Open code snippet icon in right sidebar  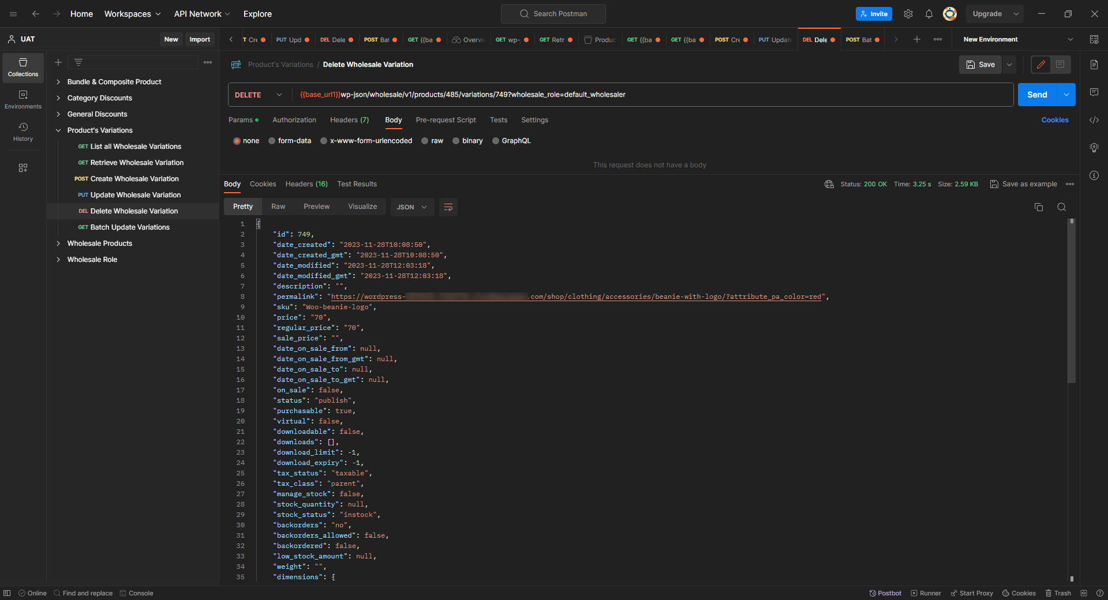click(1094, 120)
